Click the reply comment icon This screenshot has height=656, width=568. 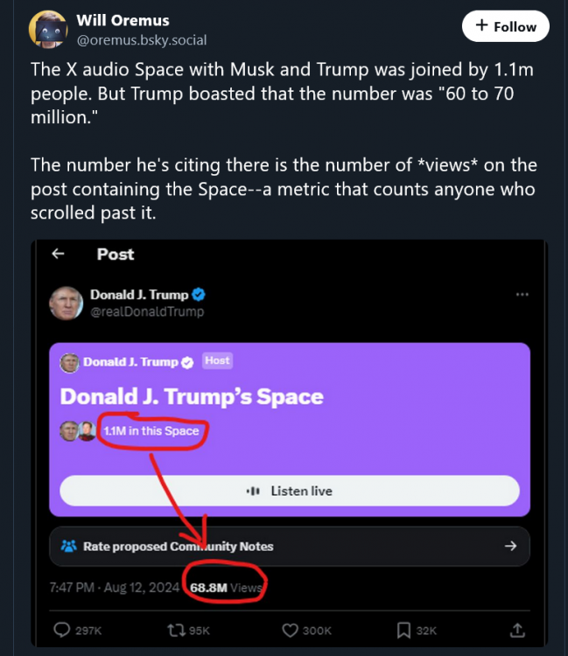(63, 630)
